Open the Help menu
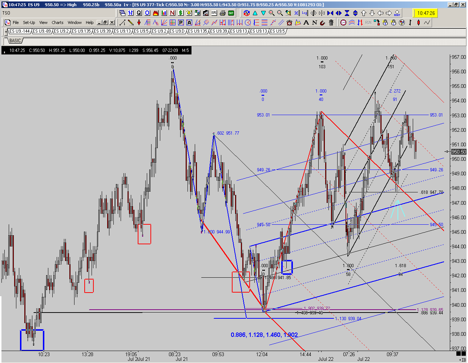The height and width of the screenshot is (363, 468). [x=90, y=23]
